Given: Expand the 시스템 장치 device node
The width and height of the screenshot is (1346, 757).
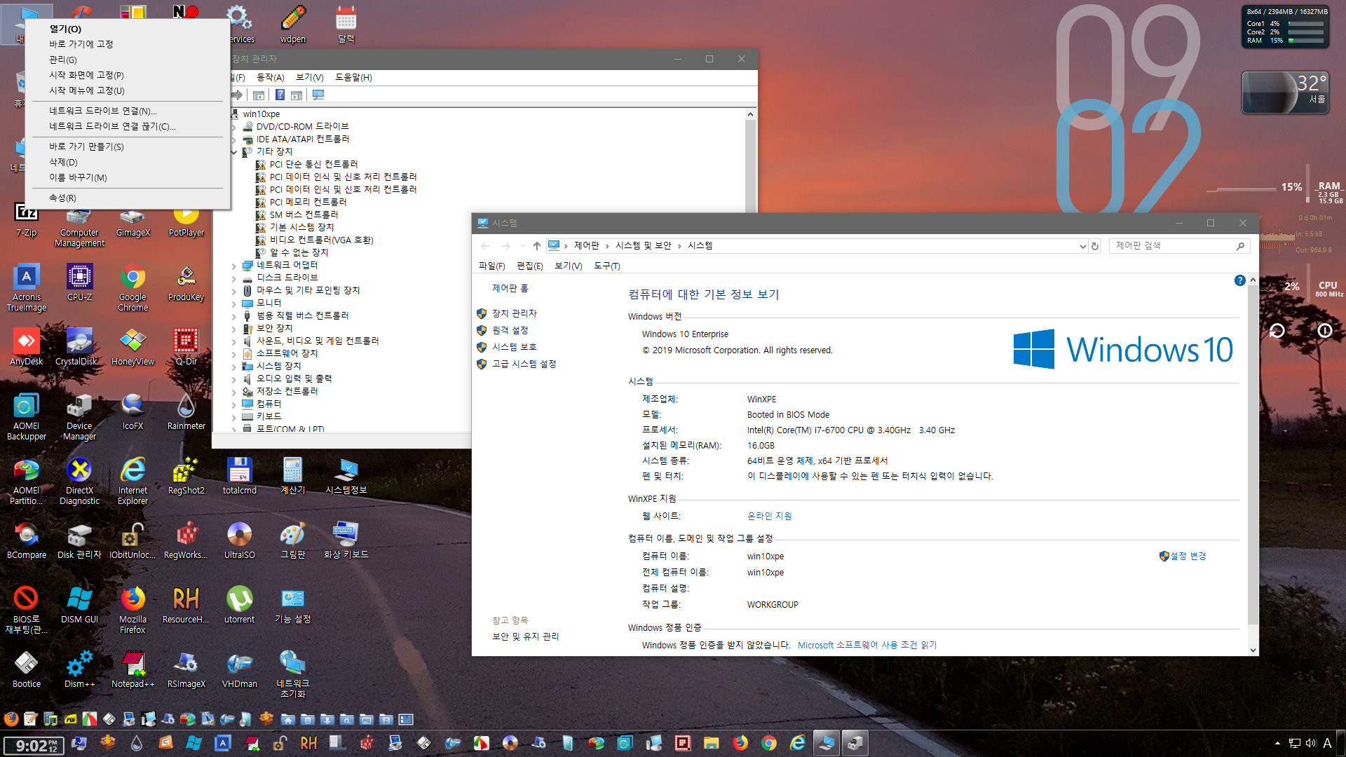Looking at the screenshot, I should click(x=234, y=367).
